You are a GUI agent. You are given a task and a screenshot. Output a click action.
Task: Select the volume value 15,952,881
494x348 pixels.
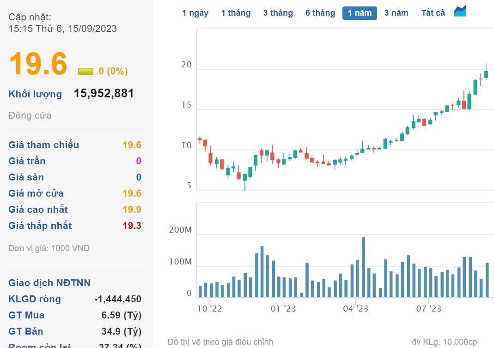[x=104, y=94]
